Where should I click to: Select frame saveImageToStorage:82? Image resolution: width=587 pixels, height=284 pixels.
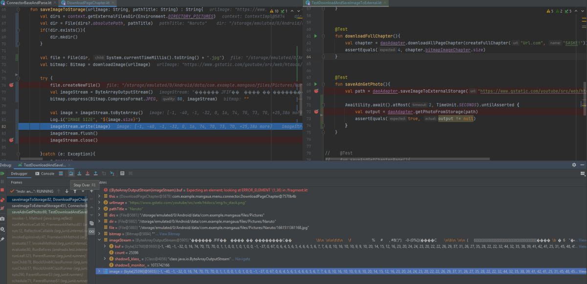point(47,199)
